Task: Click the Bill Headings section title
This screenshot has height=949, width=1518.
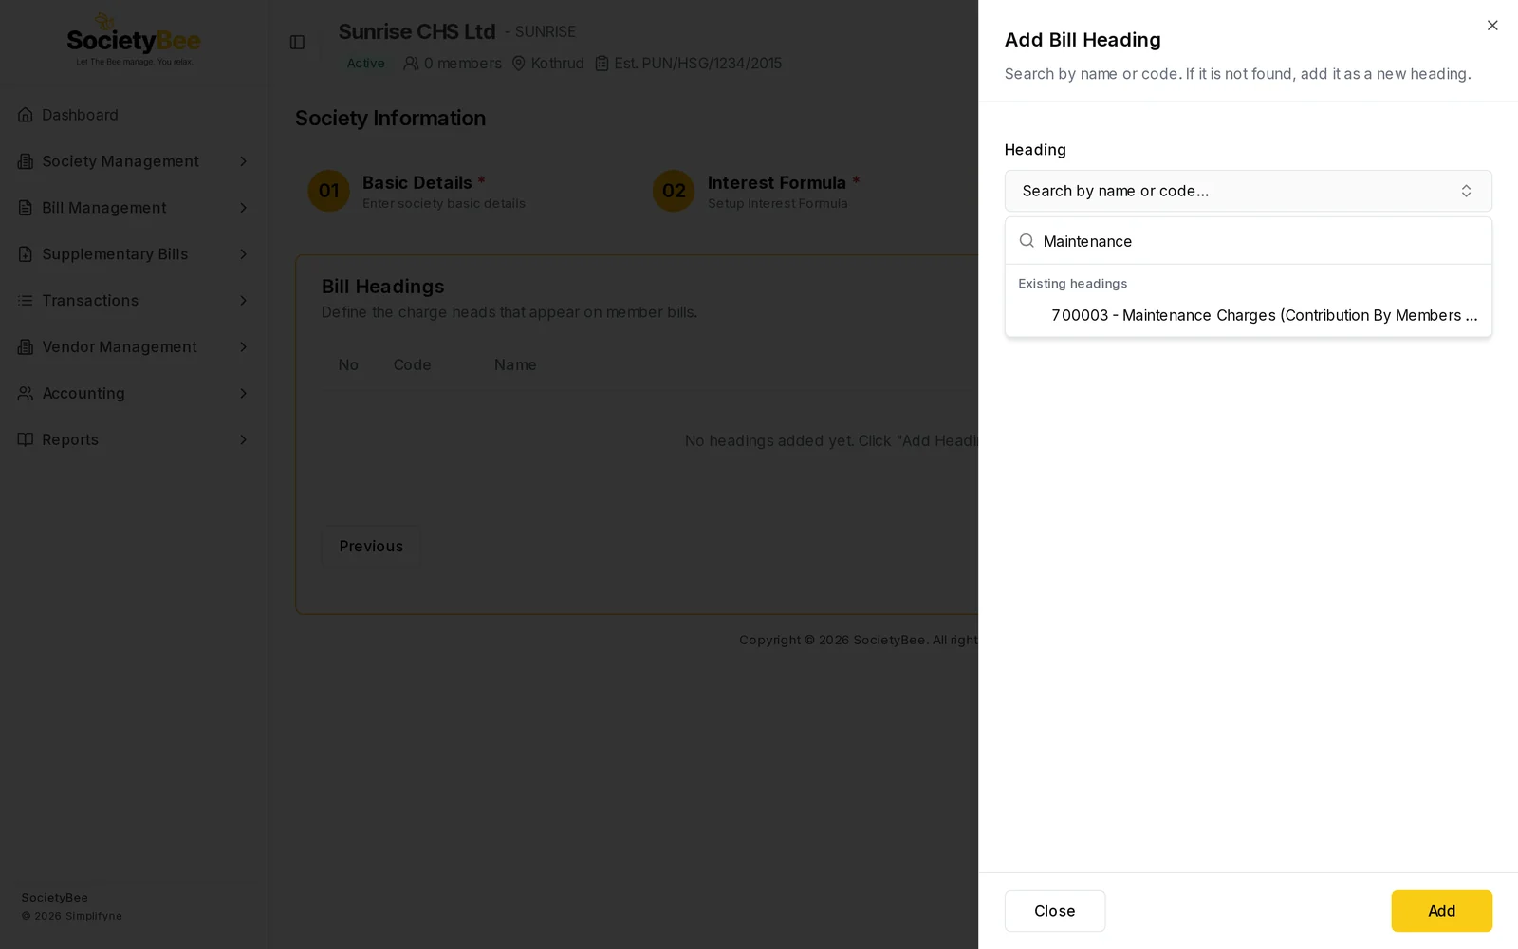Action: tap(382, 287)
